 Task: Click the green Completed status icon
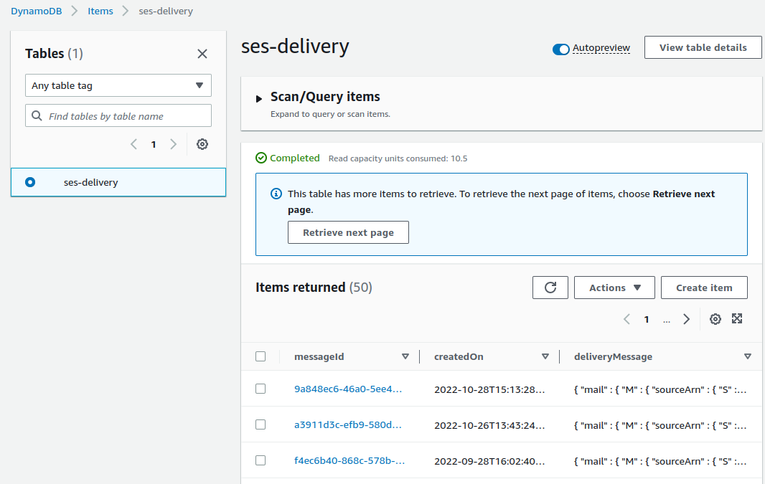tap(261, 158)
